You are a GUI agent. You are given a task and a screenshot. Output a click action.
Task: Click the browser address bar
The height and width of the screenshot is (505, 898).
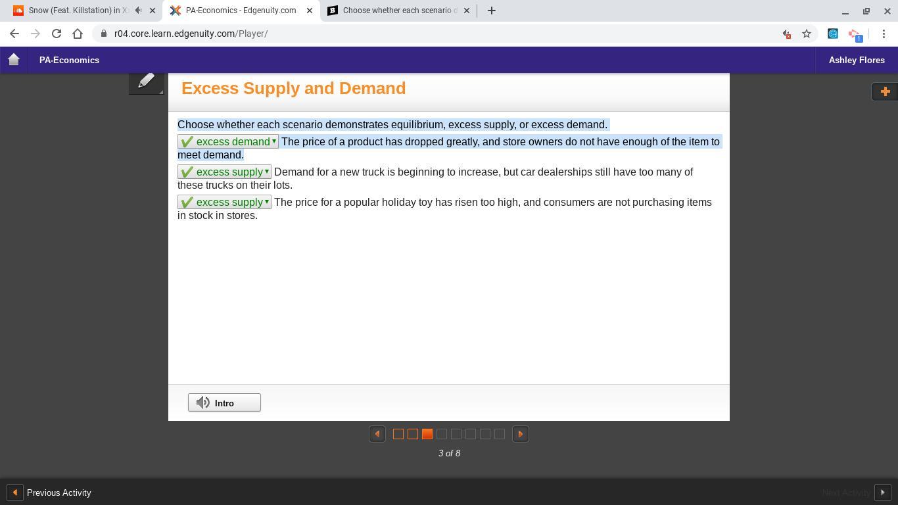coord(434,34)
